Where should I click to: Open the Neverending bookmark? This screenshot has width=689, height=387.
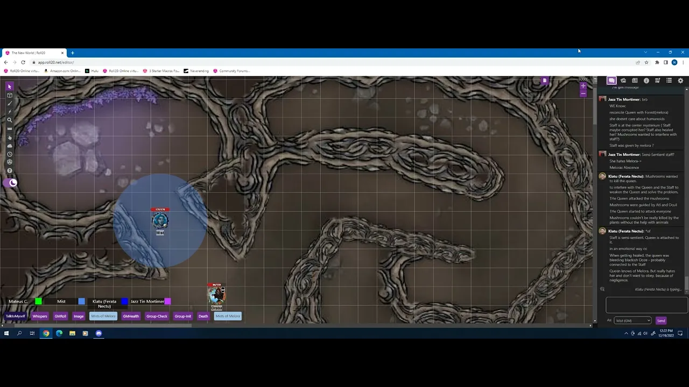196,71
